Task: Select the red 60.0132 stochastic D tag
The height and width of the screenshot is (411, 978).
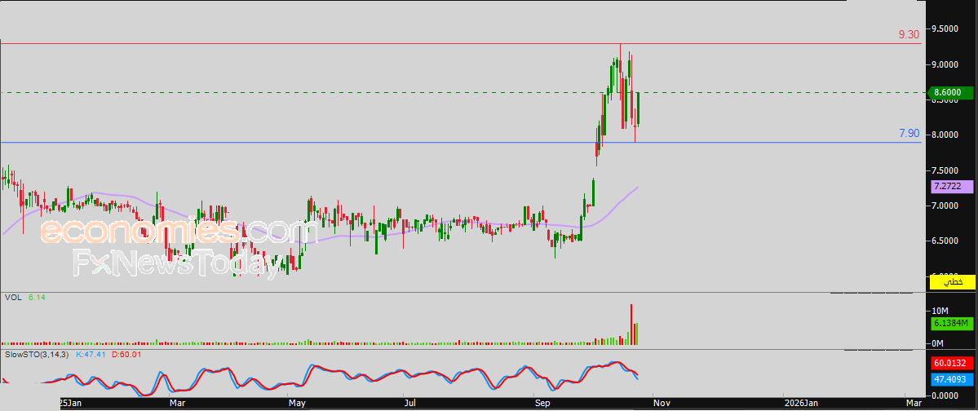Action: 952,363
